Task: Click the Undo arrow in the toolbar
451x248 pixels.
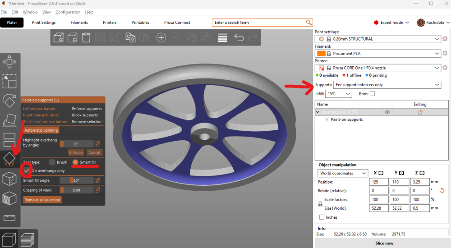Action: point(239,38)
